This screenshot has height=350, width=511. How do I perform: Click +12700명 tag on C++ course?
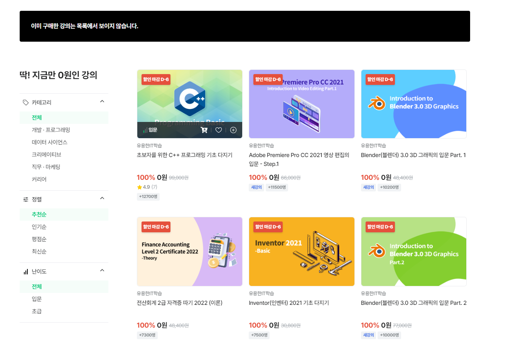(x=148, y=196)
